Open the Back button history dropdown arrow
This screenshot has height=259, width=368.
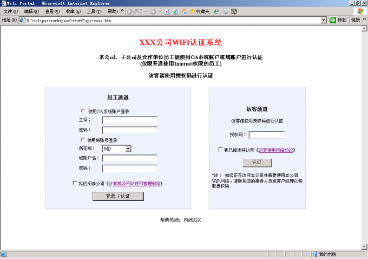coord(146,11)
